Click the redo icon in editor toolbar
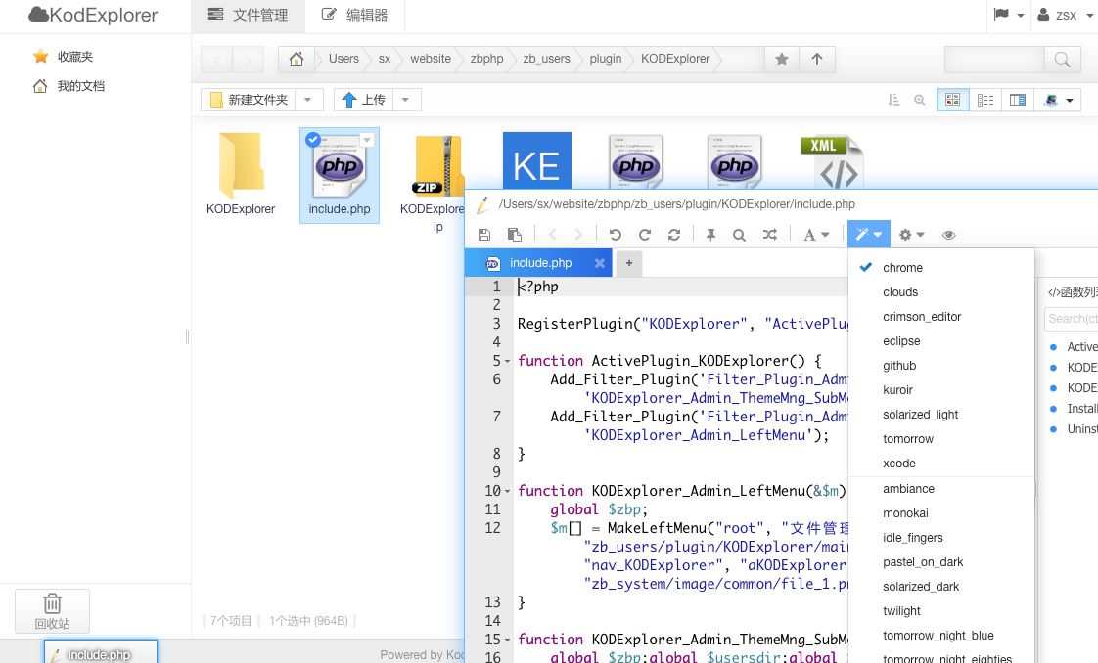This screenshot has width=1098, height=663. 645,235
